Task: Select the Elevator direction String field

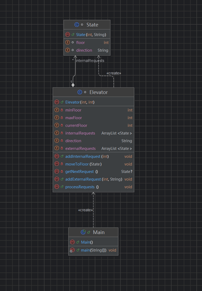Action: click(93, 141)
